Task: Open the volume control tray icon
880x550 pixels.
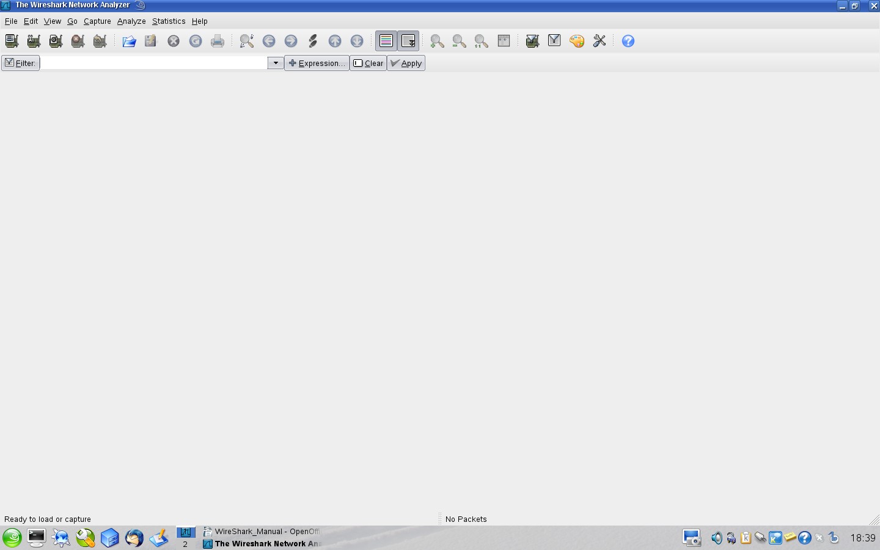Action: click(x=716, y=538)
